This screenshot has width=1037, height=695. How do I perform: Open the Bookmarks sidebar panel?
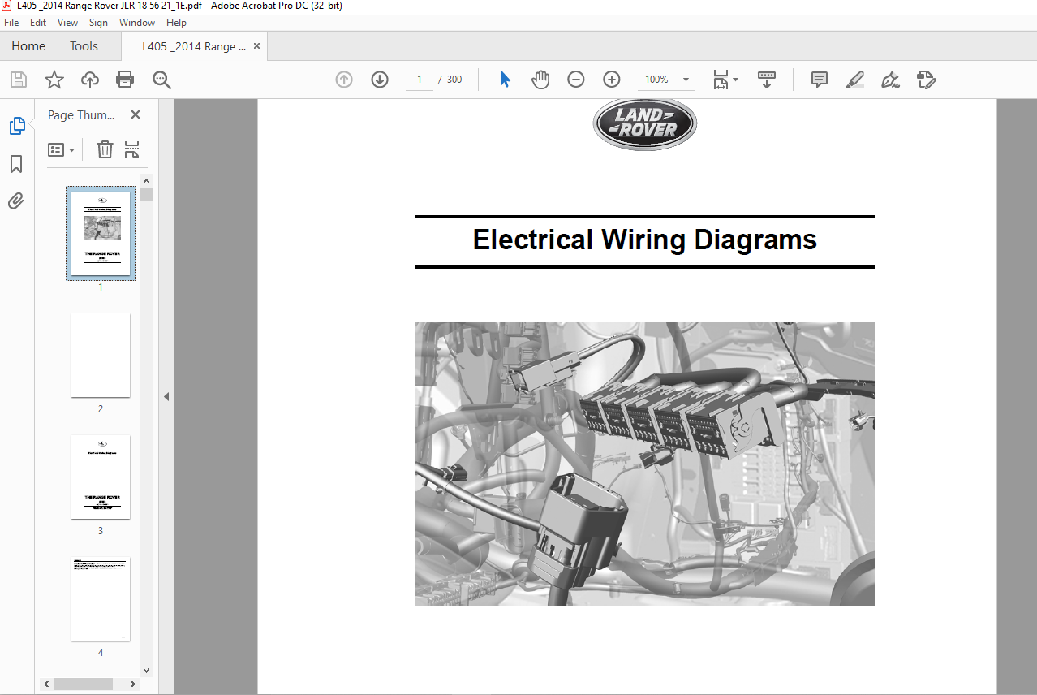pos(16,165)
